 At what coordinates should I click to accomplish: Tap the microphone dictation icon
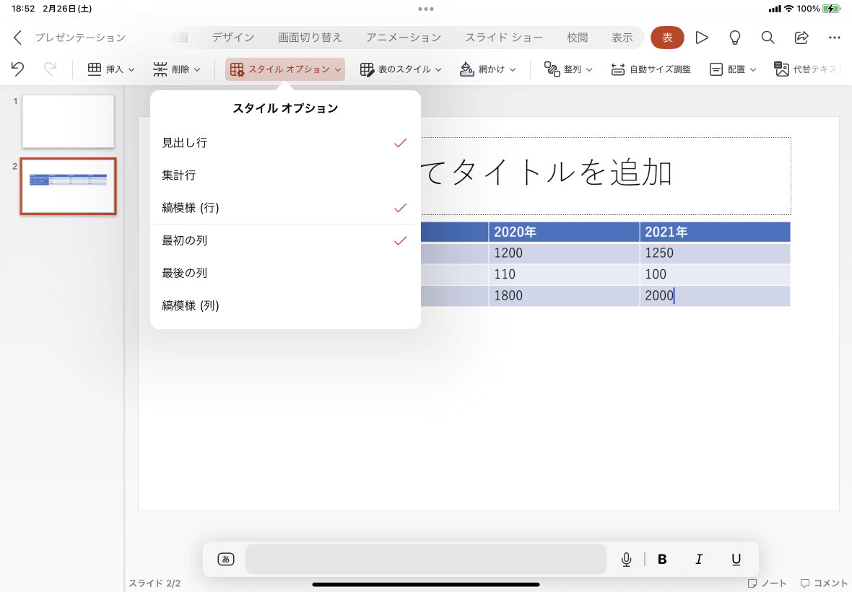coord(626,559)
